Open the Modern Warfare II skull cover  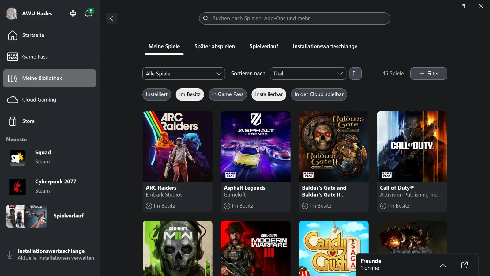point(178,248)
